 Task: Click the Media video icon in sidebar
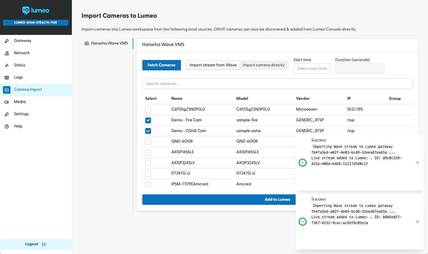click(x=7, y=102)
